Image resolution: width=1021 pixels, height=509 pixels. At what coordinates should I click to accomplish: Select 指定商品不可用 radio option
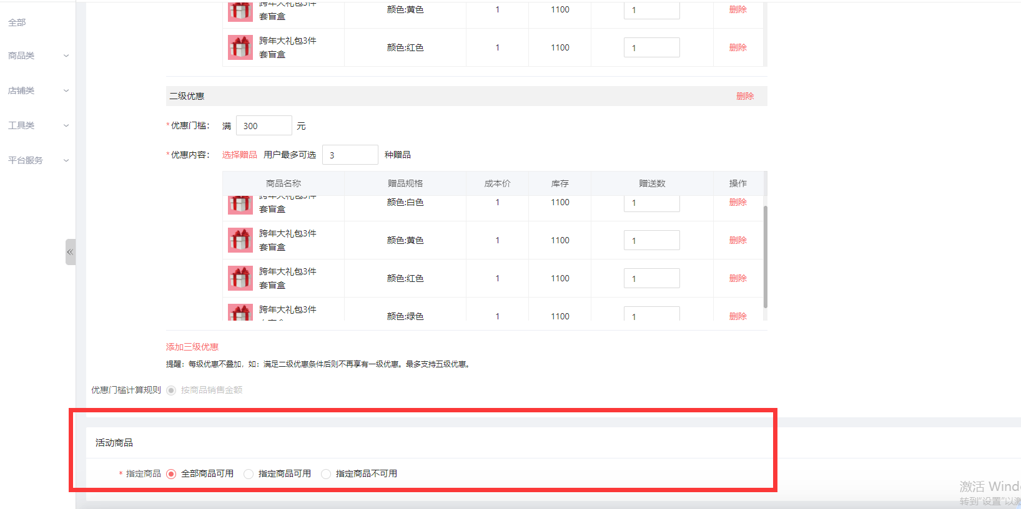[326, 474]
